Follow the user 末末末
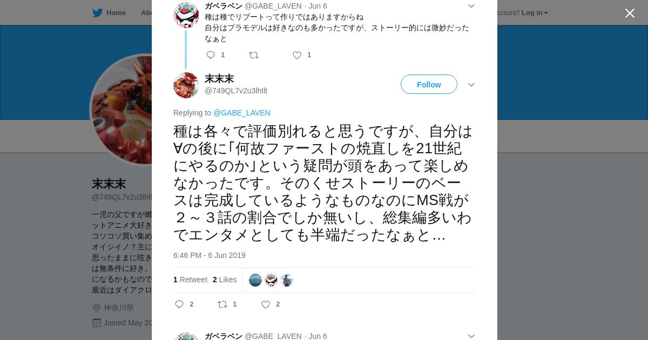The height and width of the screenshot is (340, 648). 429,84
